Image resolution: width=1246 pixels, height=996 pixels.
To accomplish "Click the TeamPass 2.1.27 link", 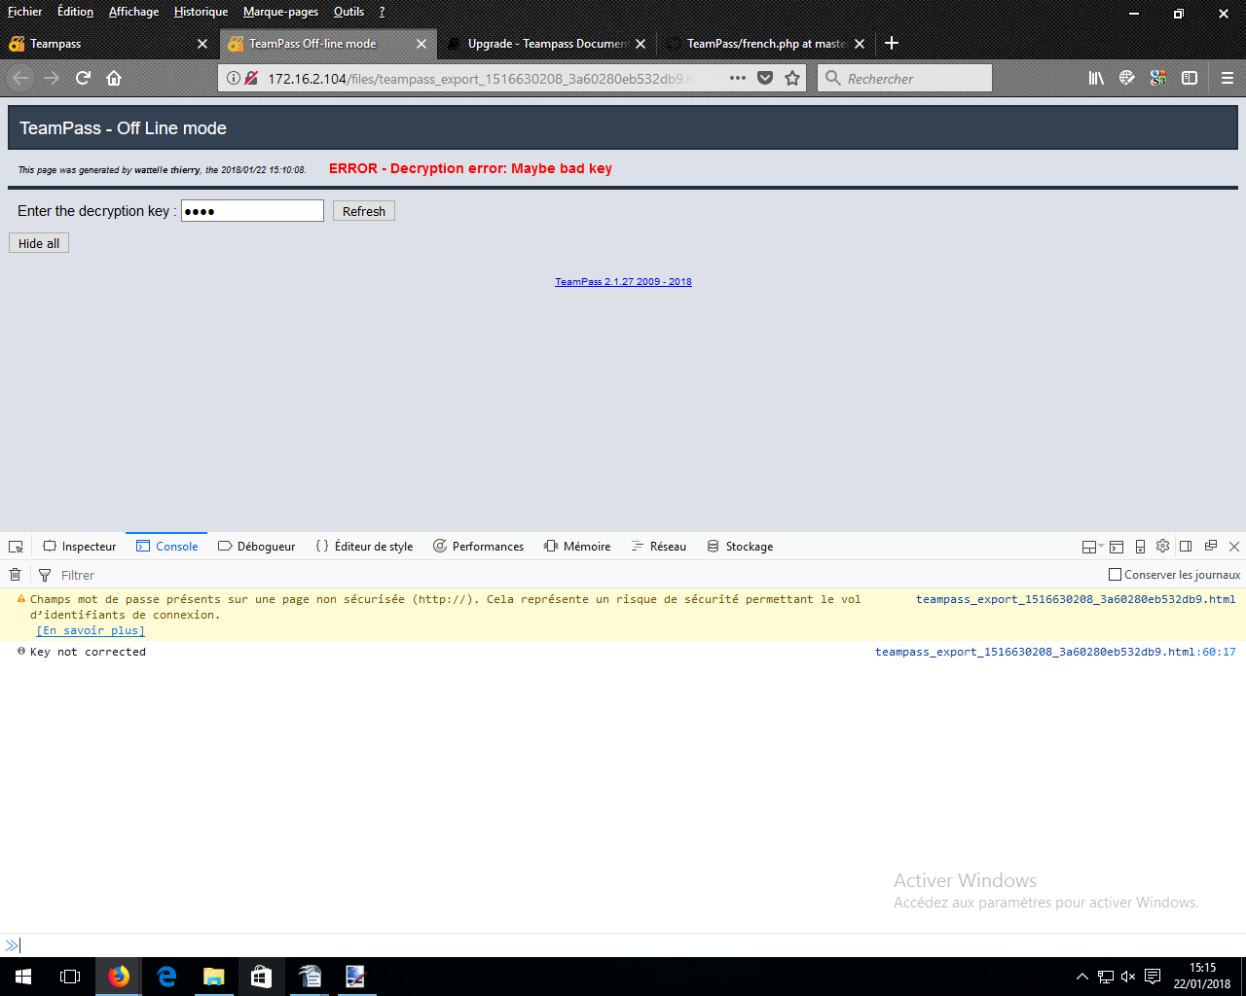I will 623,281.
